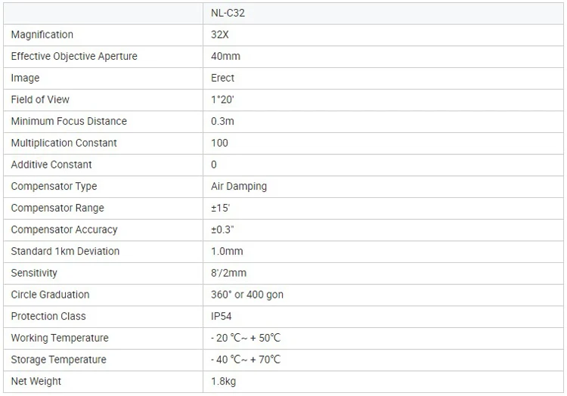567x396 pixels.
Task: Click the Compensator Accuracy row label
Action: (64, 230)
